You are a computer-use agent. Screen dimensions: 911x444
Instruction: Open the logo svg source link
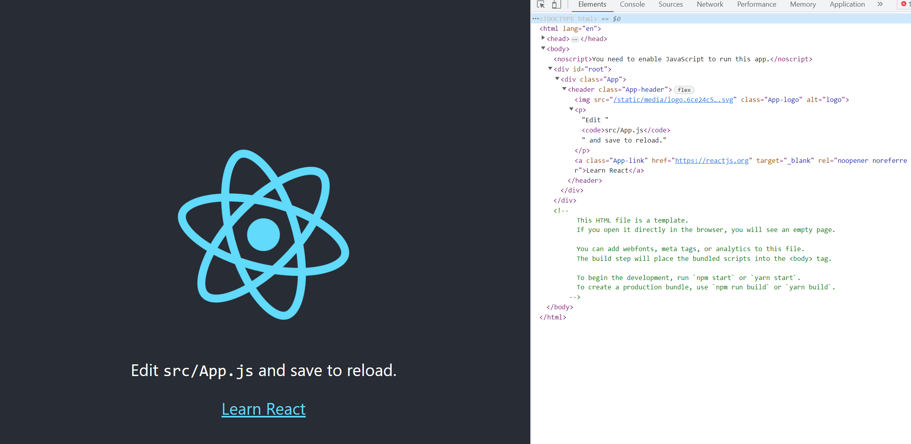[x=673, y=100]
